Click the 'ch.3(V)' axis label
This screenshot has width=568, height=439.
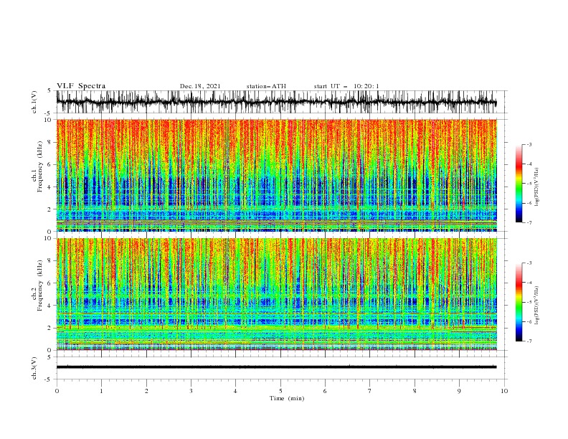pyautogui.click(x=34, y=368)
